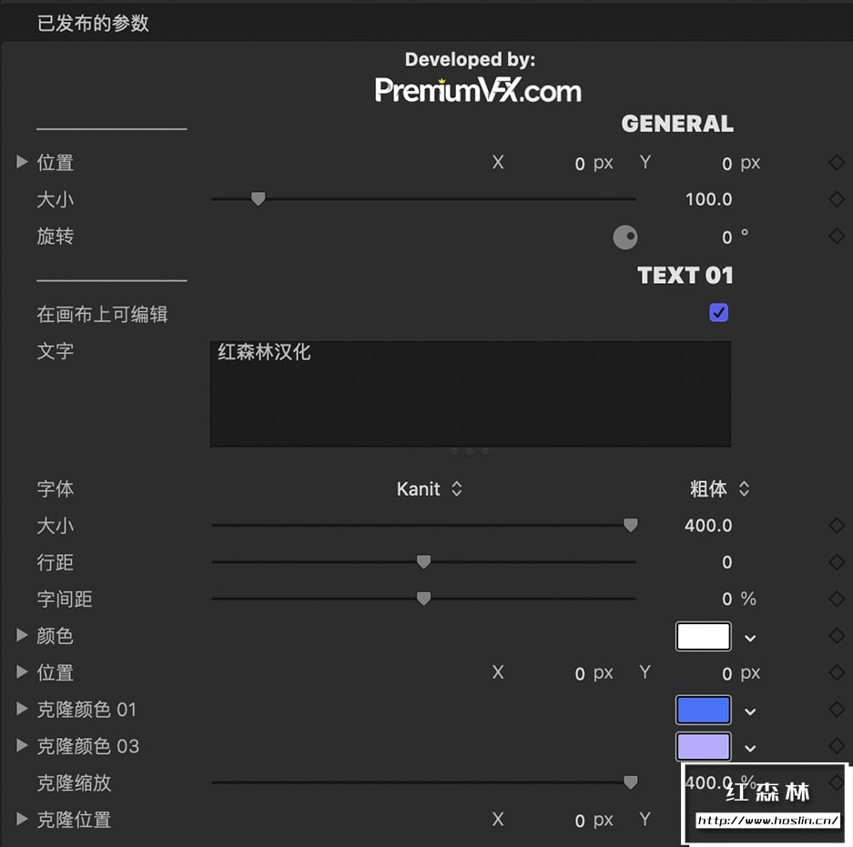853x847 pixels.
Task: Click the 字间距 slider handle
Action: 424,598
